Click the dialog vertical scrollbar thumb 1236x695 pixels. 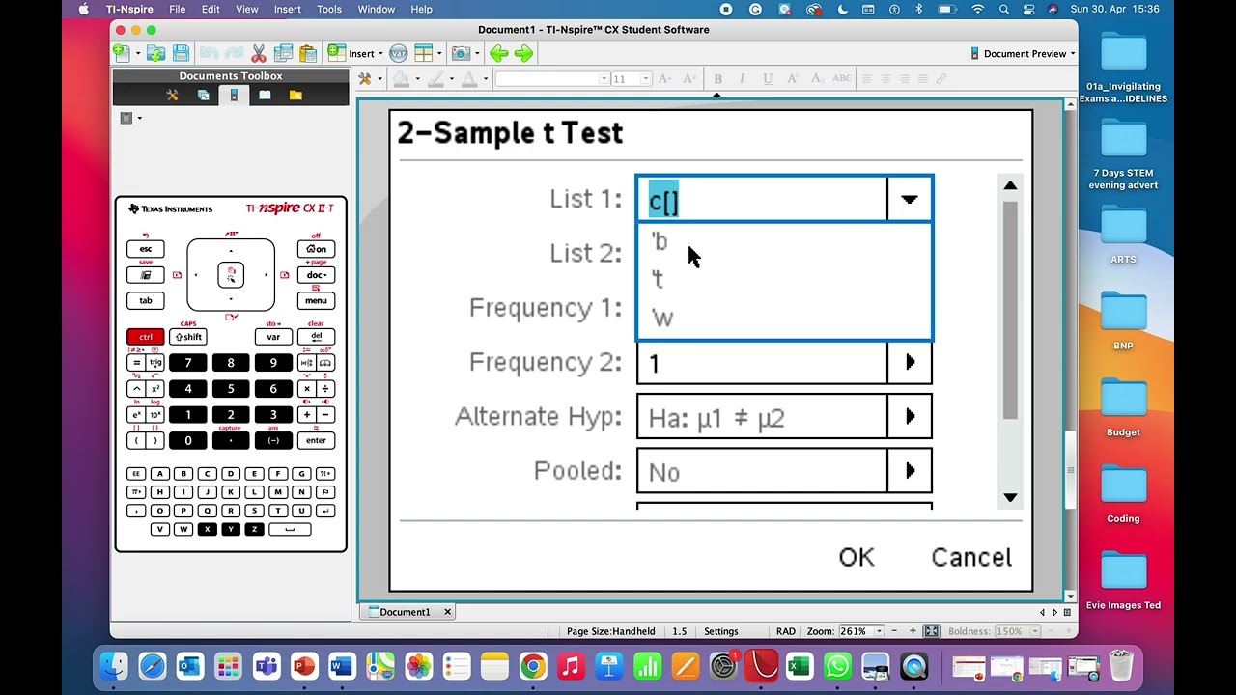(x=1010, y=309)
